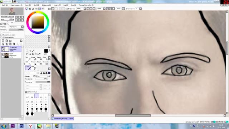Choose brush size 20 preset
229x129 pixels.
pos(46,110)
